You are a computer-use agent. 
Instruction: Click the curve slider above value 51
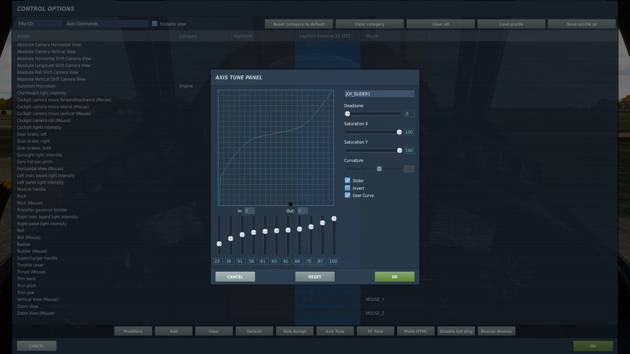coord(242,235)
